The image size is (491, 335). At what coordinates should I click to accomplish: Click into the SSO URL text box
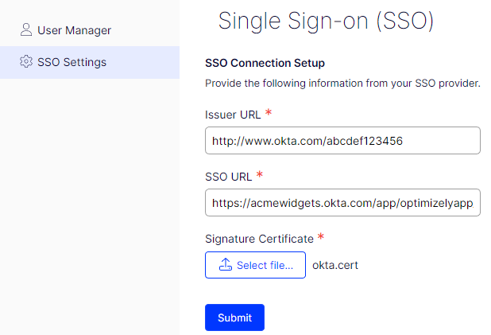pos(342,203)
